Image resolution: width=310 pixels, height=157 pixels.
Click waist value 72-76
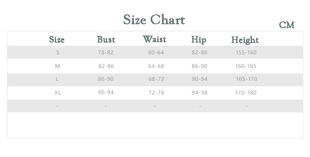[x=156, y=93]
